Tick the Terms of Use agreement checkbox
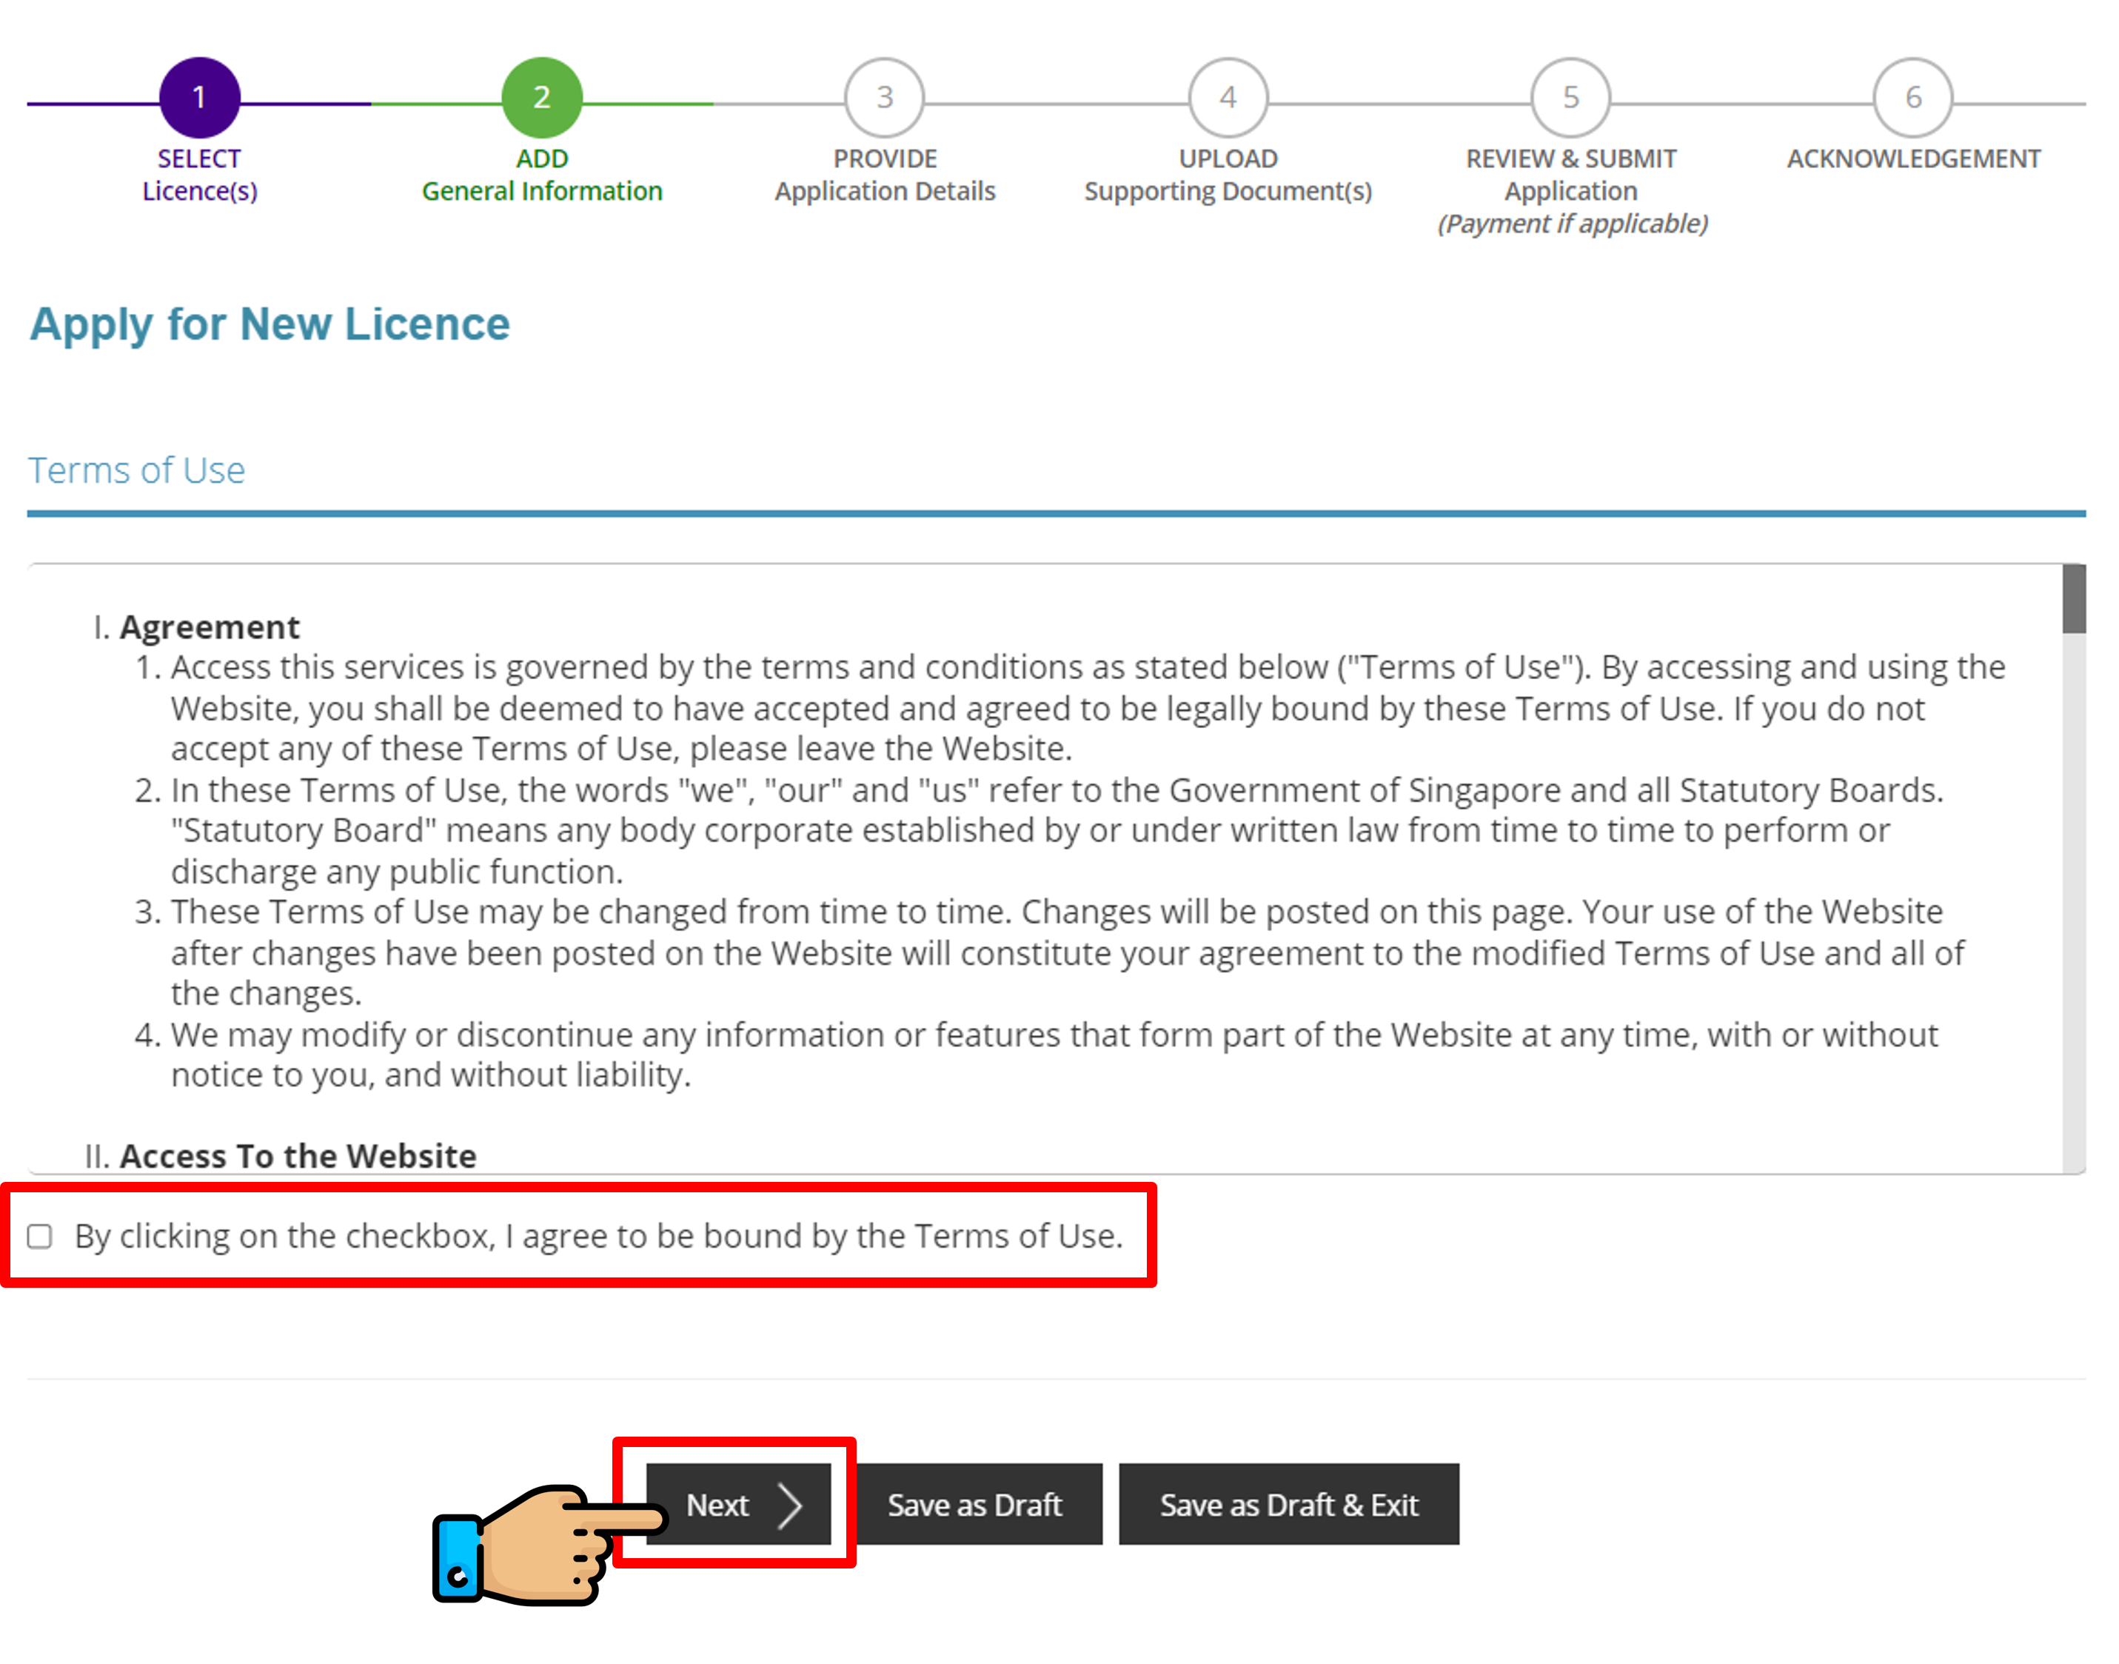The width and height of the screenshot is (2119, 1664). click(x=39, y=1235)
